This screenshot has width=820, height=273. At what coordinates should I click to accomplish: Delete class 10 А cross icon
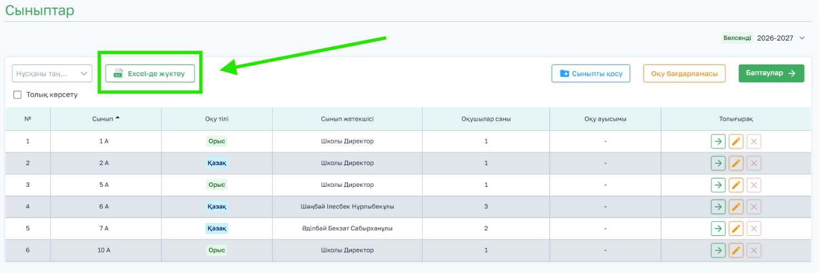(754, 250)
